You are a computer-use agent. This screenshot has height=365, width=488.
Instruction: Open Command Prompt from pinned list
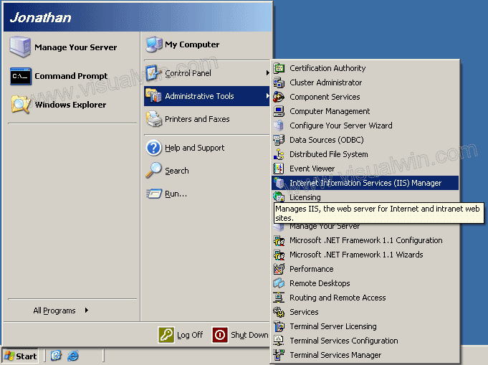tap(72, 76)
